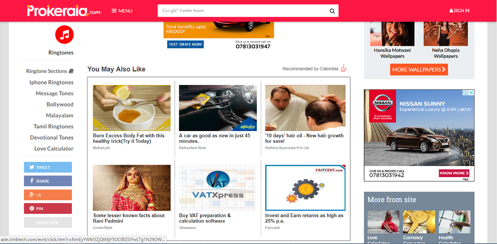The height and width of the screenshot is (244, 497).
Task: Click the AdChoices info icon on Nissan ad
Action: click(465, 93)
